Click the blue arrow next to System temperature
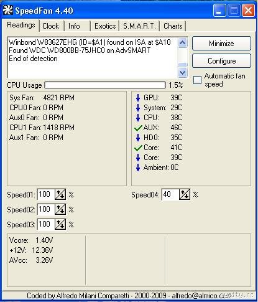 [x=138, y=108]
